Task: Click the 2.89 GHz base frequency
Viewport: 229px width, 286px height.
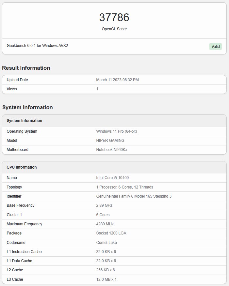Action: 104,205
